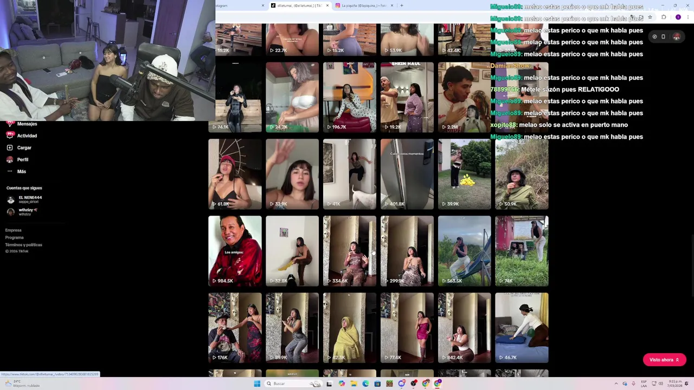
Task: Open video thumbnail with 39.9K views
Action: (x=465, y=174)
